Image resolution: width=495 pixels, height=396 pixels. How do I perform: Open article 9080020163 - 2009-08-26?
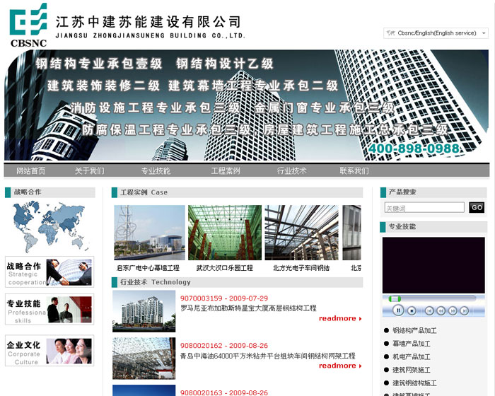[x=224, y=392]
